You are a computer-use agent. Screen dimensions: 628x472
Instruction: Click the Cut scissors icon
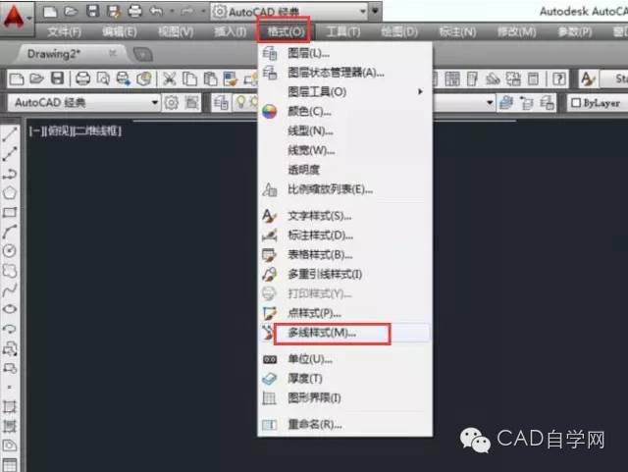[x=169, y=79]
